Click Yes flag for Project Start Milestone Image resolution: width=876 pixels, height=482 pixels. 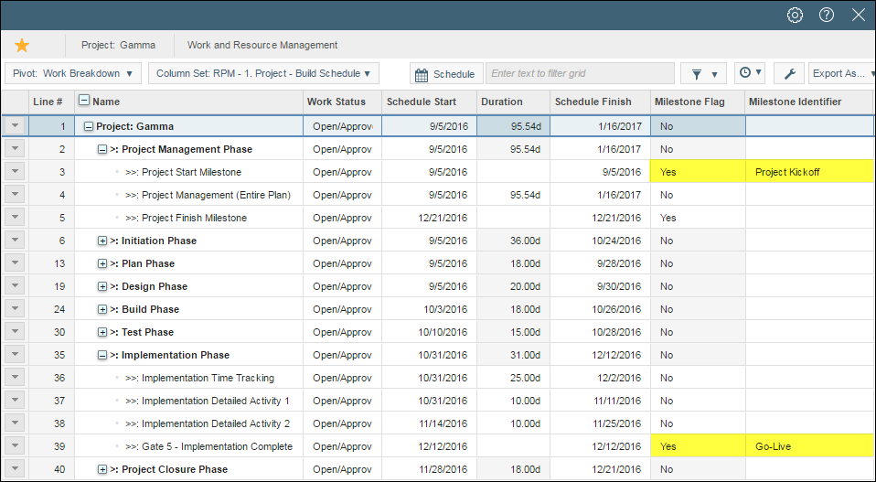coord(698,172)
